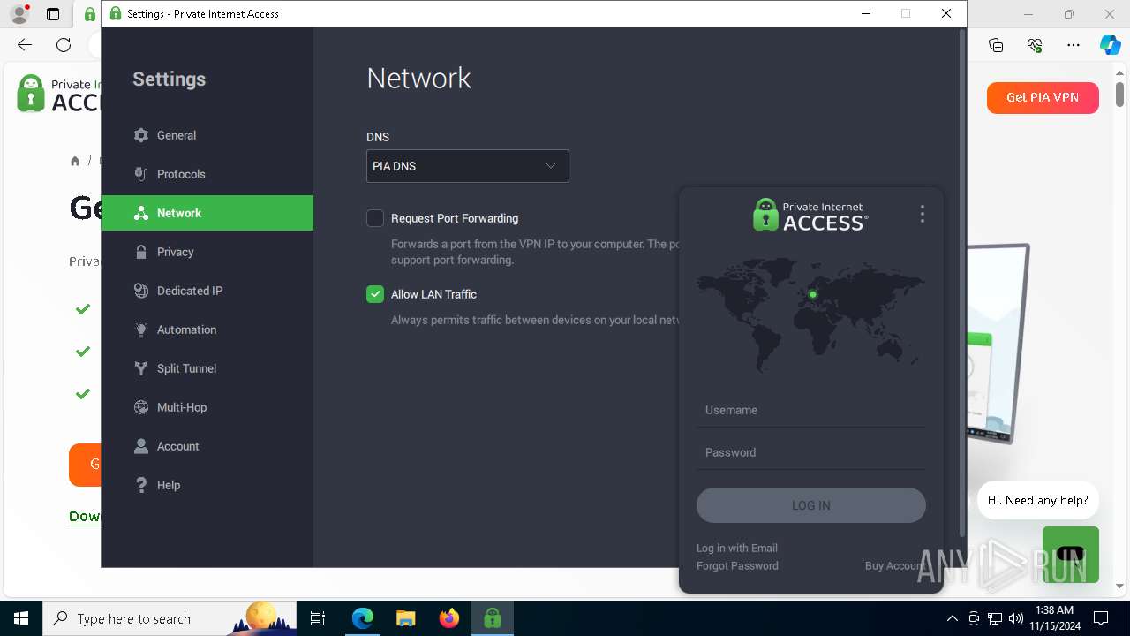Select the Automation settings section

207,329
